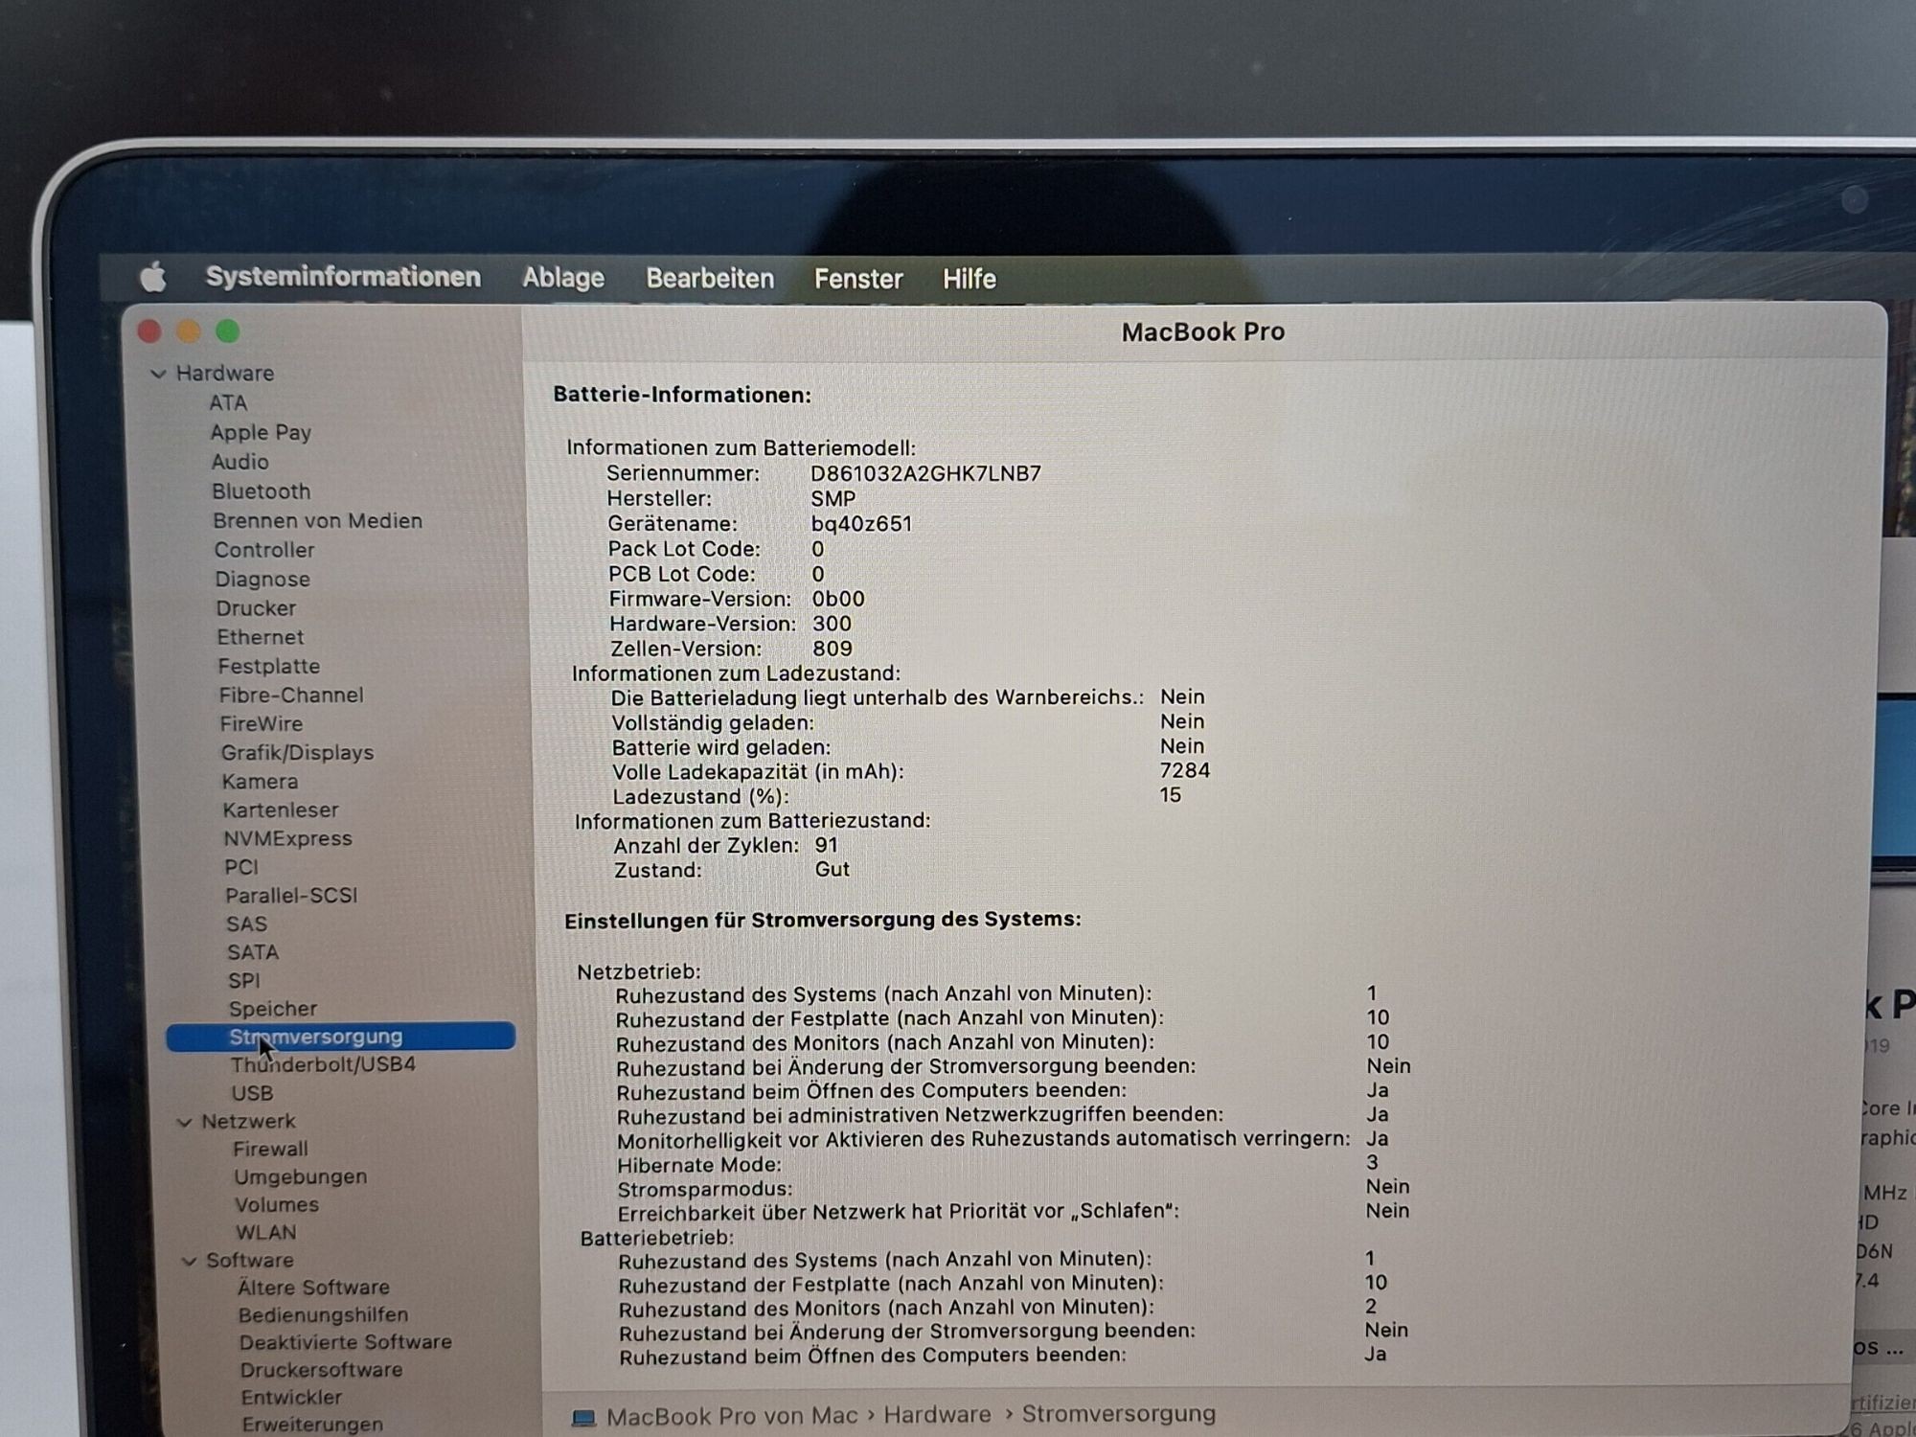
Task: Select Speicher in the sidebar
Action: point(273,1009)
